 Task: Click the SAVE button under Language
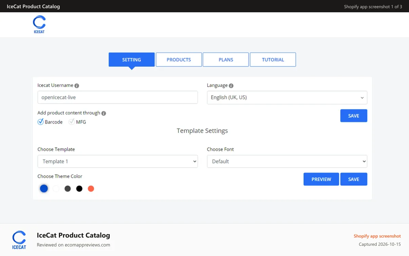coord(354,116)
